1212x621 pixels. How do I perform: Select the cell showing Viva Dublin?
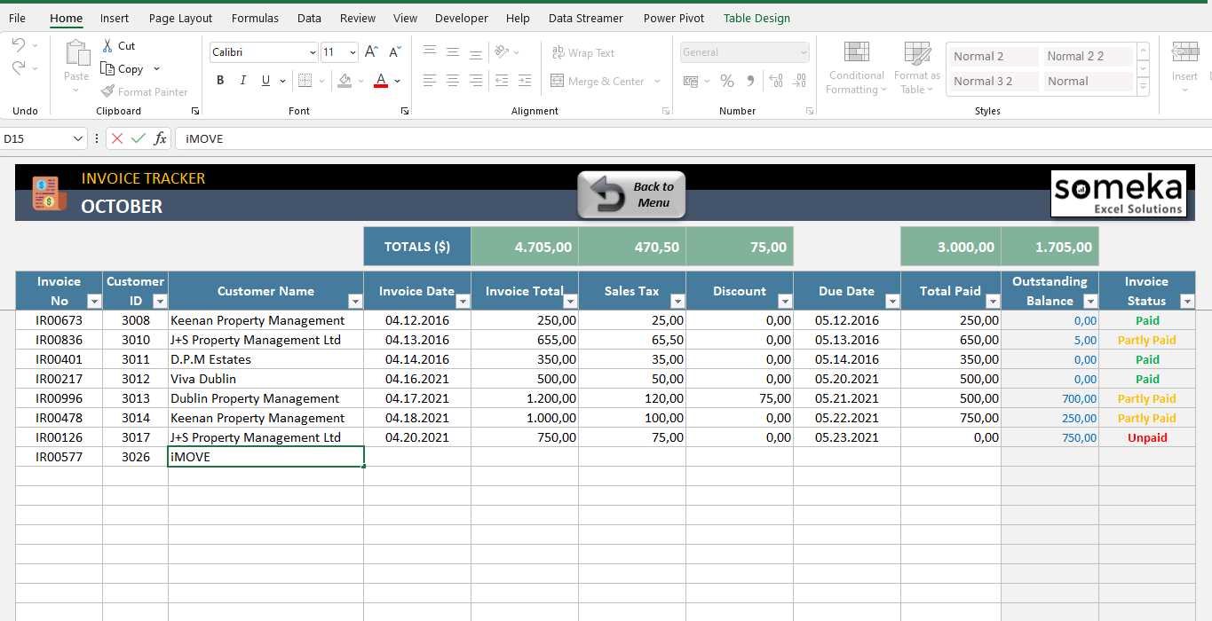tap(265, 379)
